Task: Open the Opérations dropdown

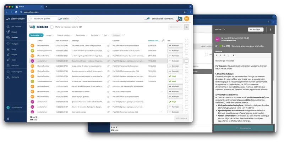Action: [x=176, y=27]
